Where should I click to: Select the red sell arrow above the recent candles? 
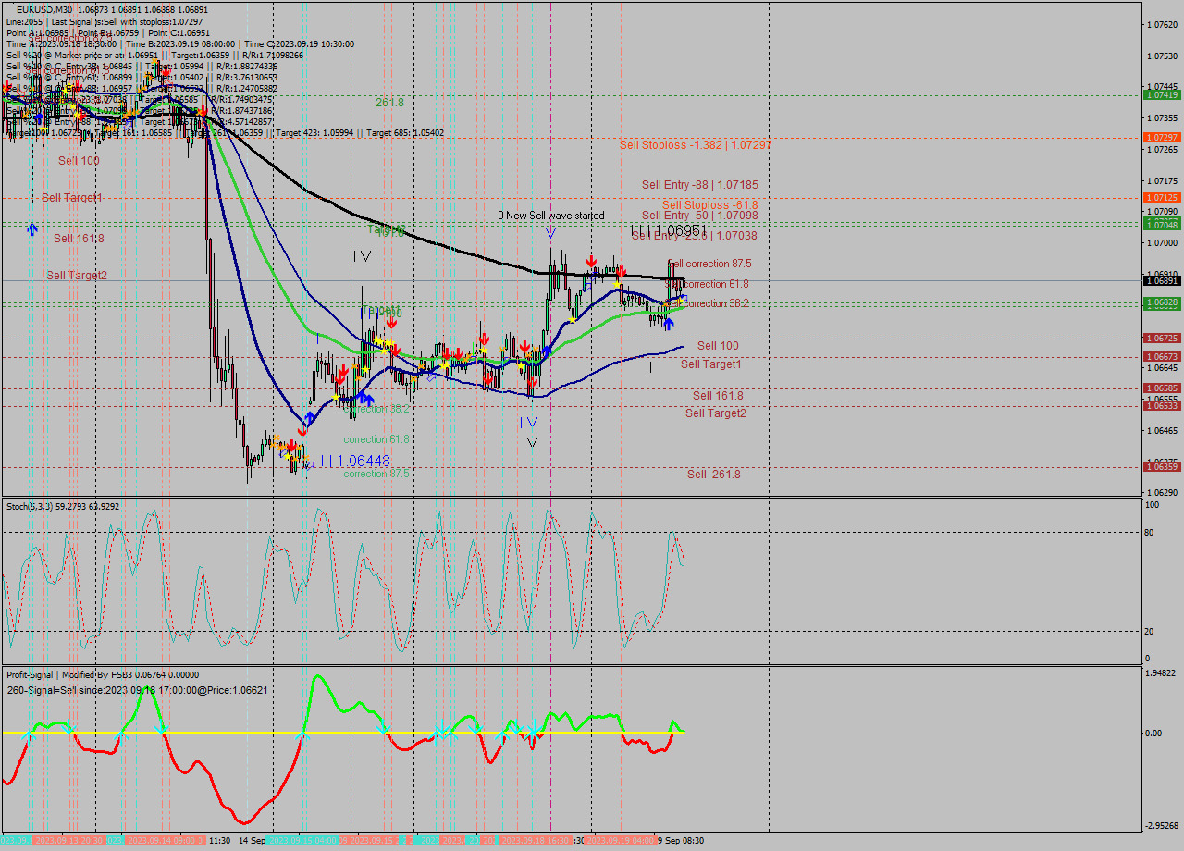(x=592, y=261)
